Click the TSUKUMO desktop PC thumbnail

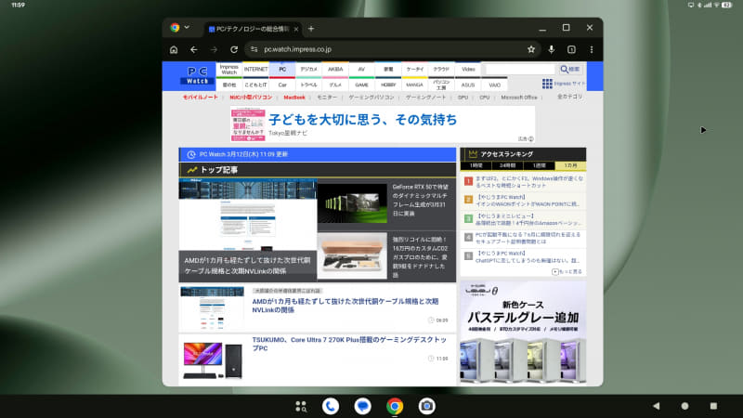213,360
